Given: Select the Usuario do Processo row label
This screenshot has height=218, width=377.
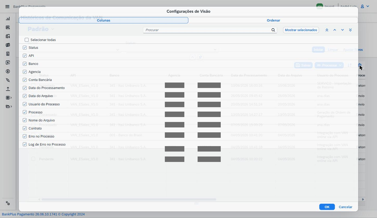Looking at the screenshot, I should point(44,104).
